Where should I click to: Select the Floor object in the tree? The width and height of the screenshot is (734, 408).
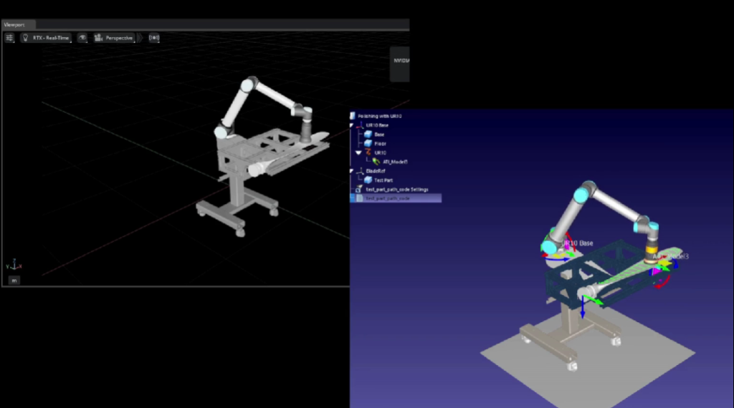click(380, 143)
